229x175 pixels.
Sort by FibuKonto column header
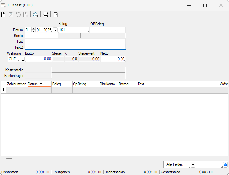[108, 84]
